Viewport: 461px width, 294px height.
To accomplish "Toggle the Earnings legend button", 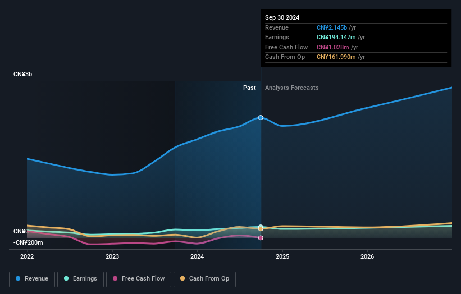I will pyautogui.click(x=80, y=279).
